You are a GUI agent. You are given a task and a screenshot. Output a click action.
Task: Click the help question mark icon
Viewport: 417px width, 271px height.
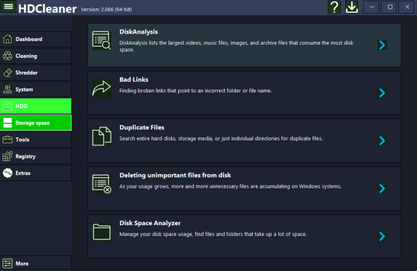click(x=334, y=7)
